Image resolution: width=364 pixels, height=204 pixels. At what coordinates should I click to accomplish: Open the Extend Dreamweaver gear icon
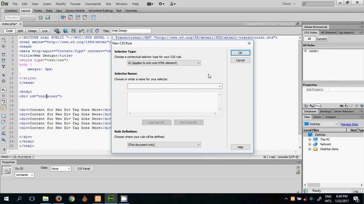162,4
